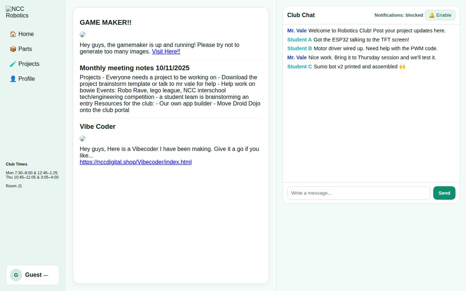Click the Guest avatar circle
The width and height of the screenshot is (466, 291).
pos(16,275)
